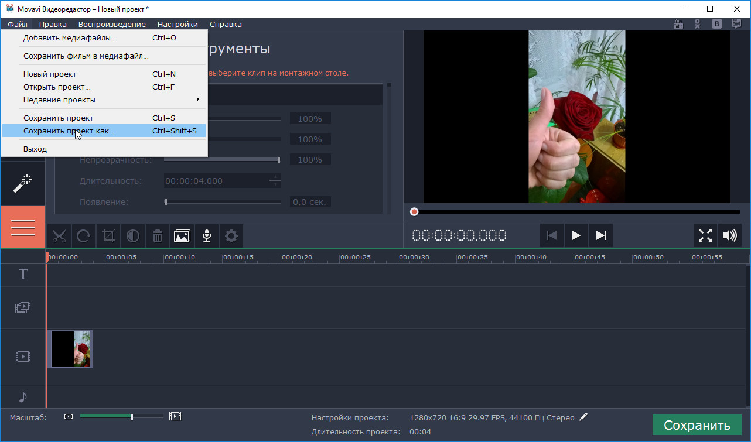The width and height of the screenshot is (751, 442).
Task: Select the clip thumbnail on timeline
Action: click(70, 349)
